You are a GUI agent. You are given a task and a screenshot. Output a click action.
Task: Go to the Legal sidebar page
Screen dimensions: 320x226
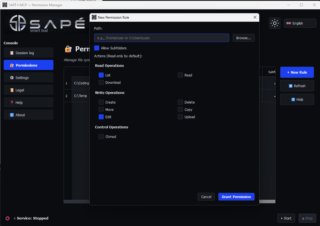click(29, 90)
